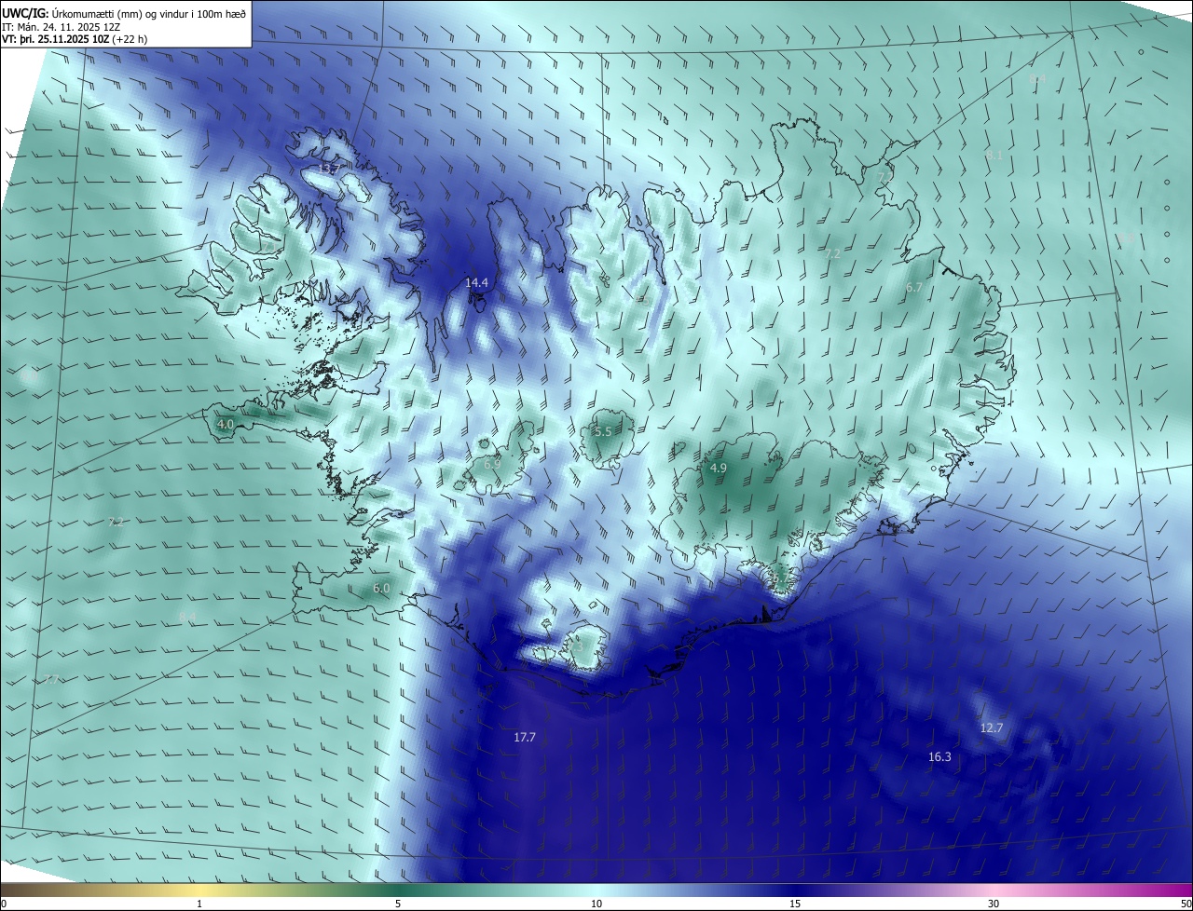Viewport: 1193px width, 911px height.
Task: Click the 6.0 precipitation value
Action: [x=381, y=588]
